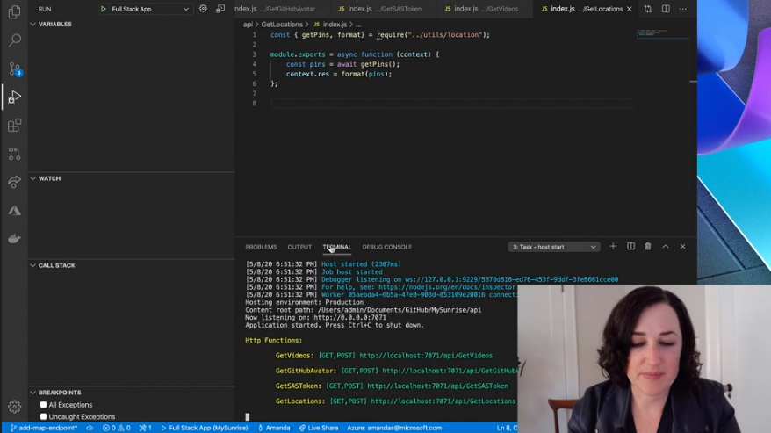Open the Azure view in activity bar

[14, 211]
